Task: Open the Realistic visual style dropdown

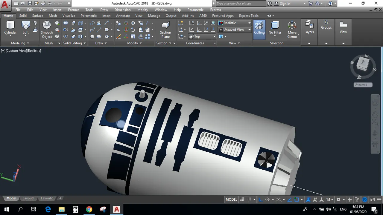Action: click(235, 23)
